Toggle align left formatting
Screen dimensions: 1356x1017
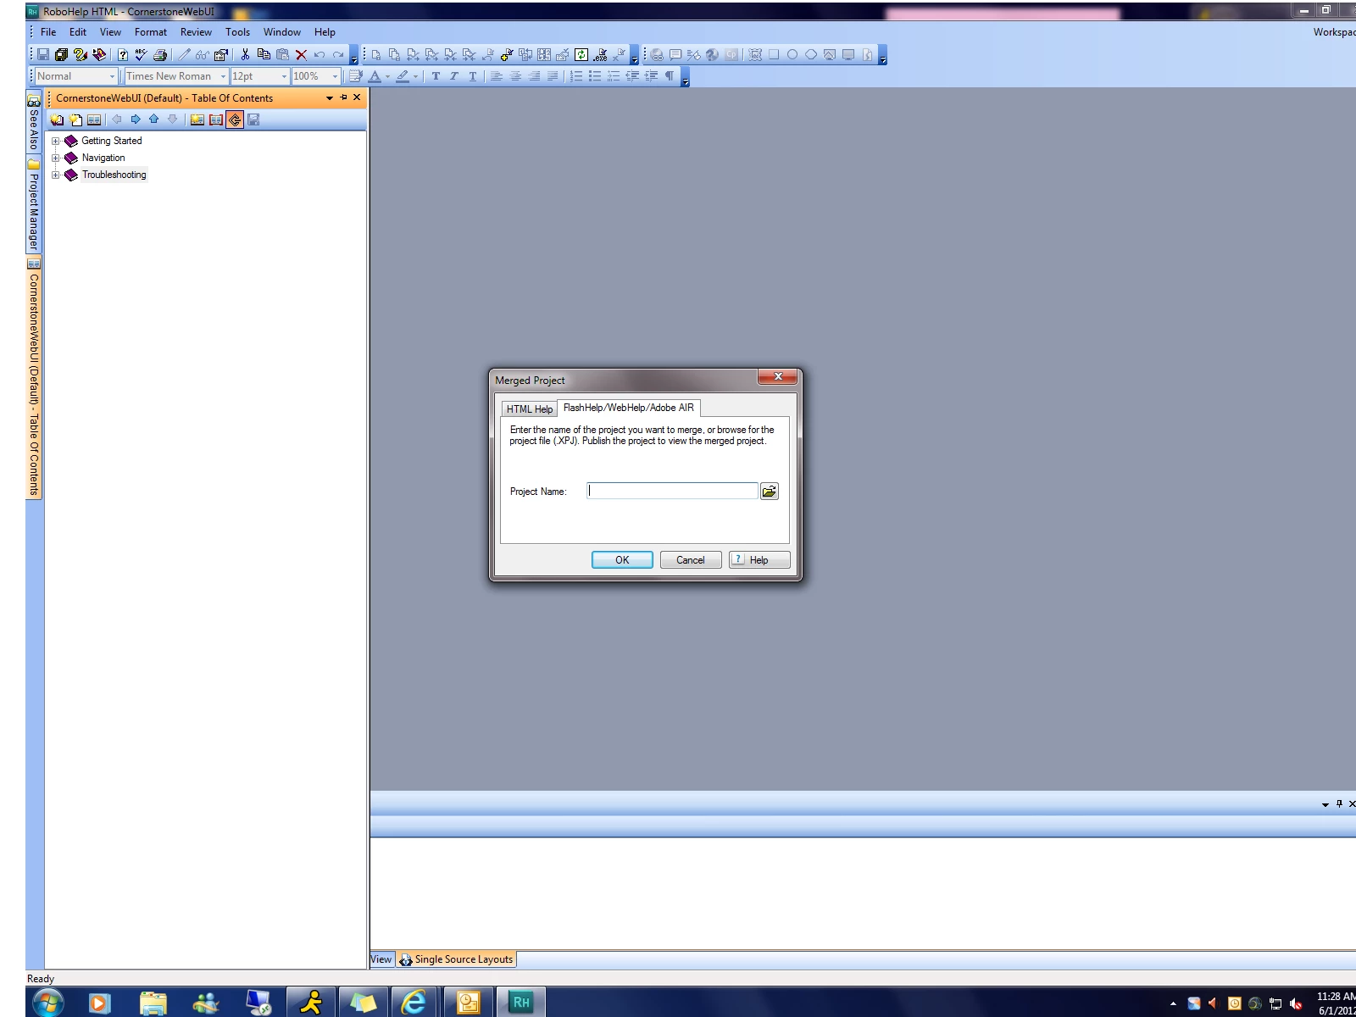click(497, 76)
